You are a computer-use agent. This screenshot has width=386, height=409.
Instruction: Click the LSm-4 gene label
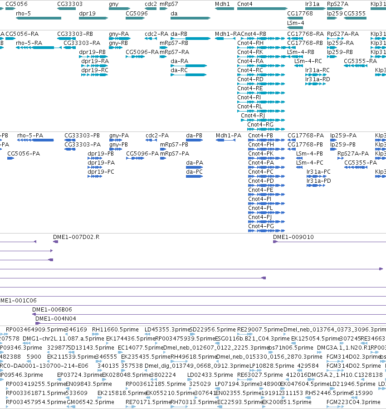pos(295,23)
